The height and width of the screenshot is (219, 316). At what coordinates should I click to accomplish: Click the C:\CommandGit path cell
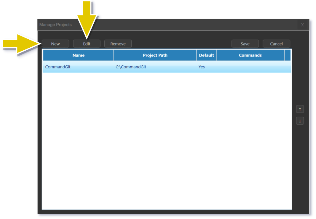(131, 67)
